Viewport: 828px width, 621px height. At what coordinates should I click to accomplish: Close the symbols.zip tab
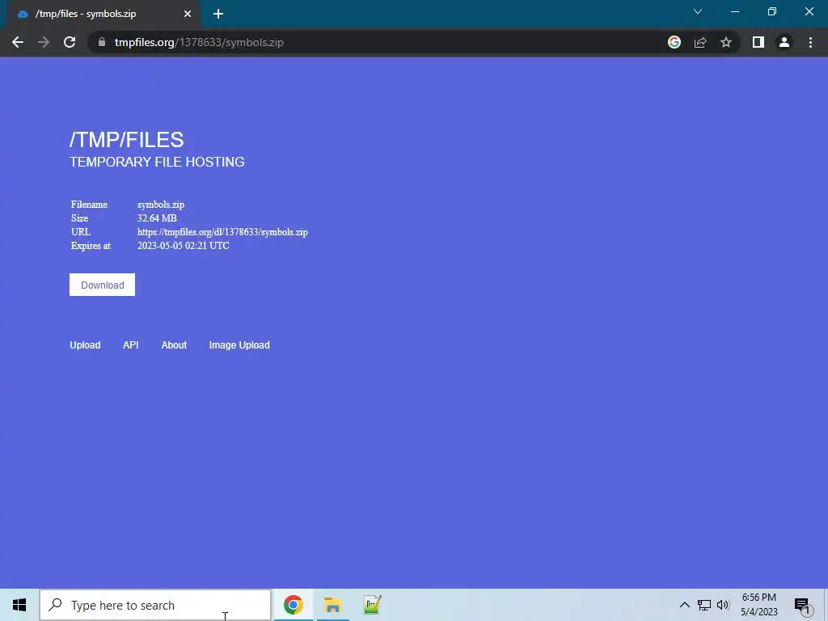188,14
